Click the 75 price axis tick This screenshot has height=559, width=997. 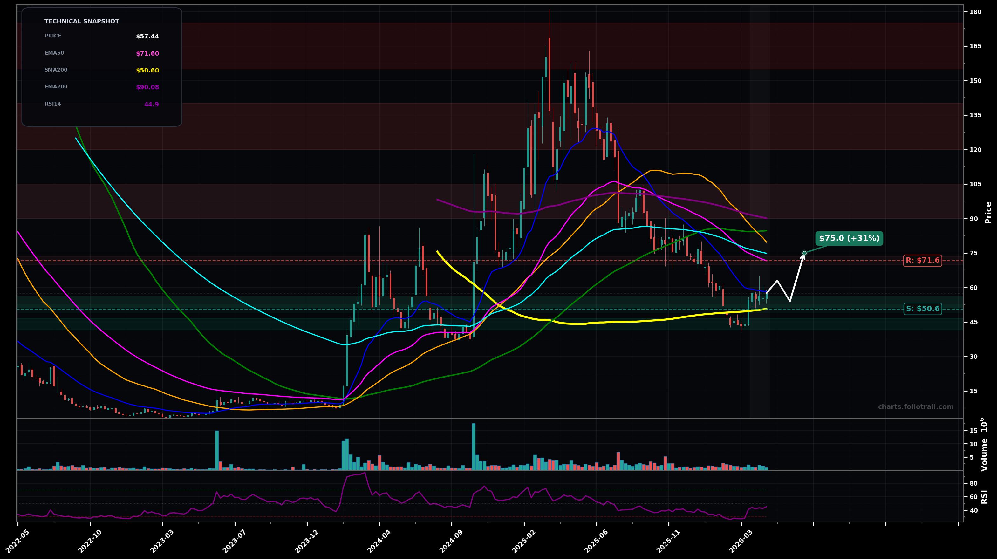[973, 253]
